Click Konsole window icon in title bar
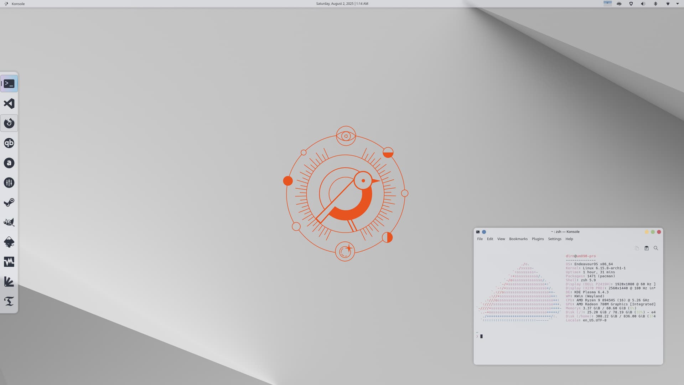Image resolution: width=684 pixels, height=385 pixels. [x=478, y=232]
